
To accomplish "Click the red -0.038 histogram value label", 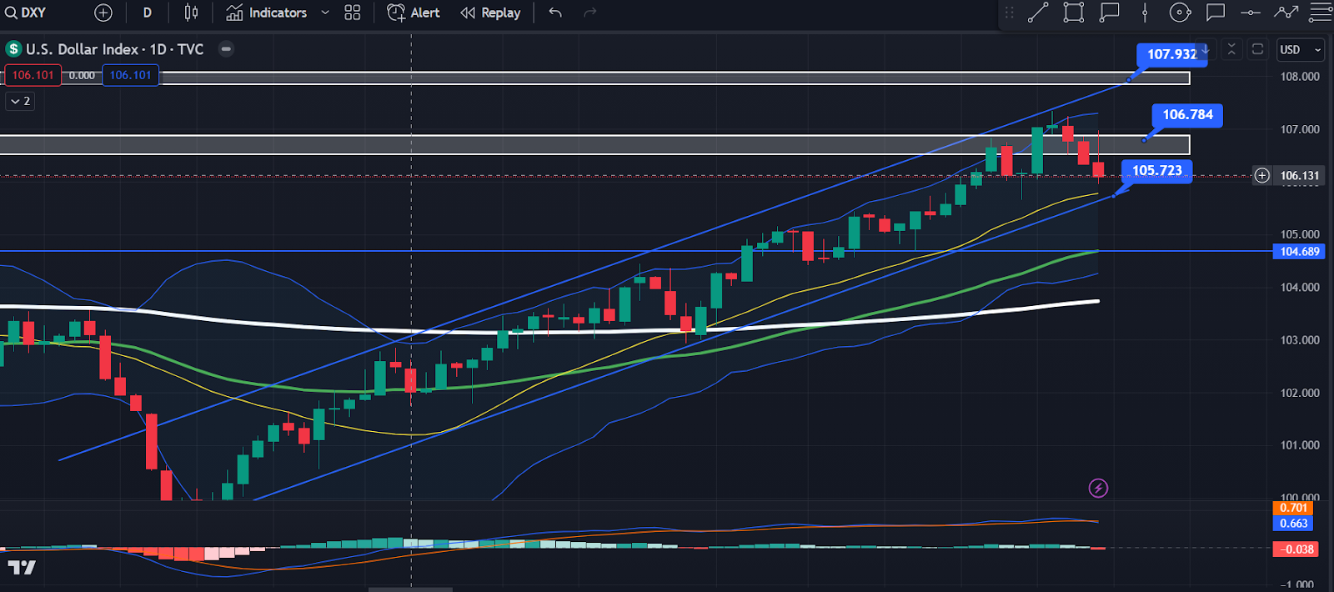I will [1296, 549].
